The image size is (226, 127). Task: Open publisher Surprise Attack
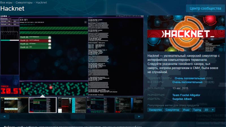(182, 99)
